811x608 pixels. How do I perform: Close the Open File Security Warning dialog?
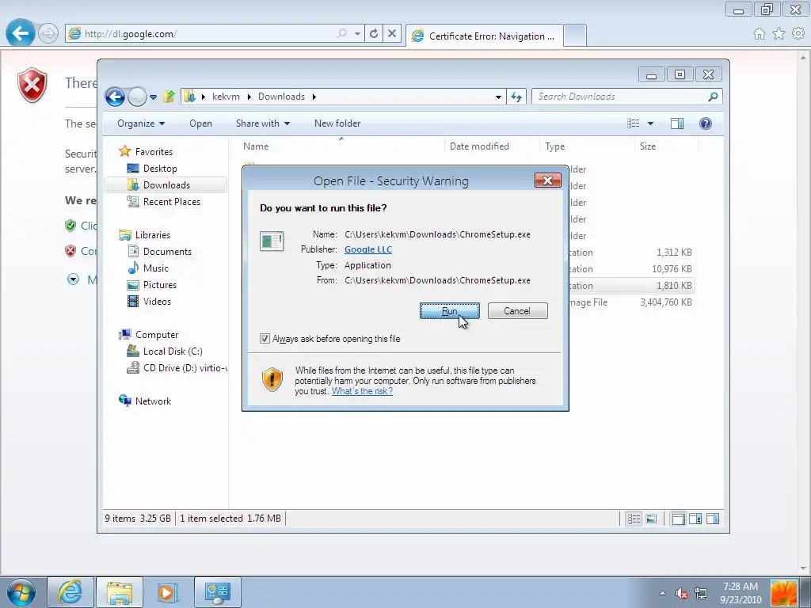pyautogui.click(x=548, y=180)
